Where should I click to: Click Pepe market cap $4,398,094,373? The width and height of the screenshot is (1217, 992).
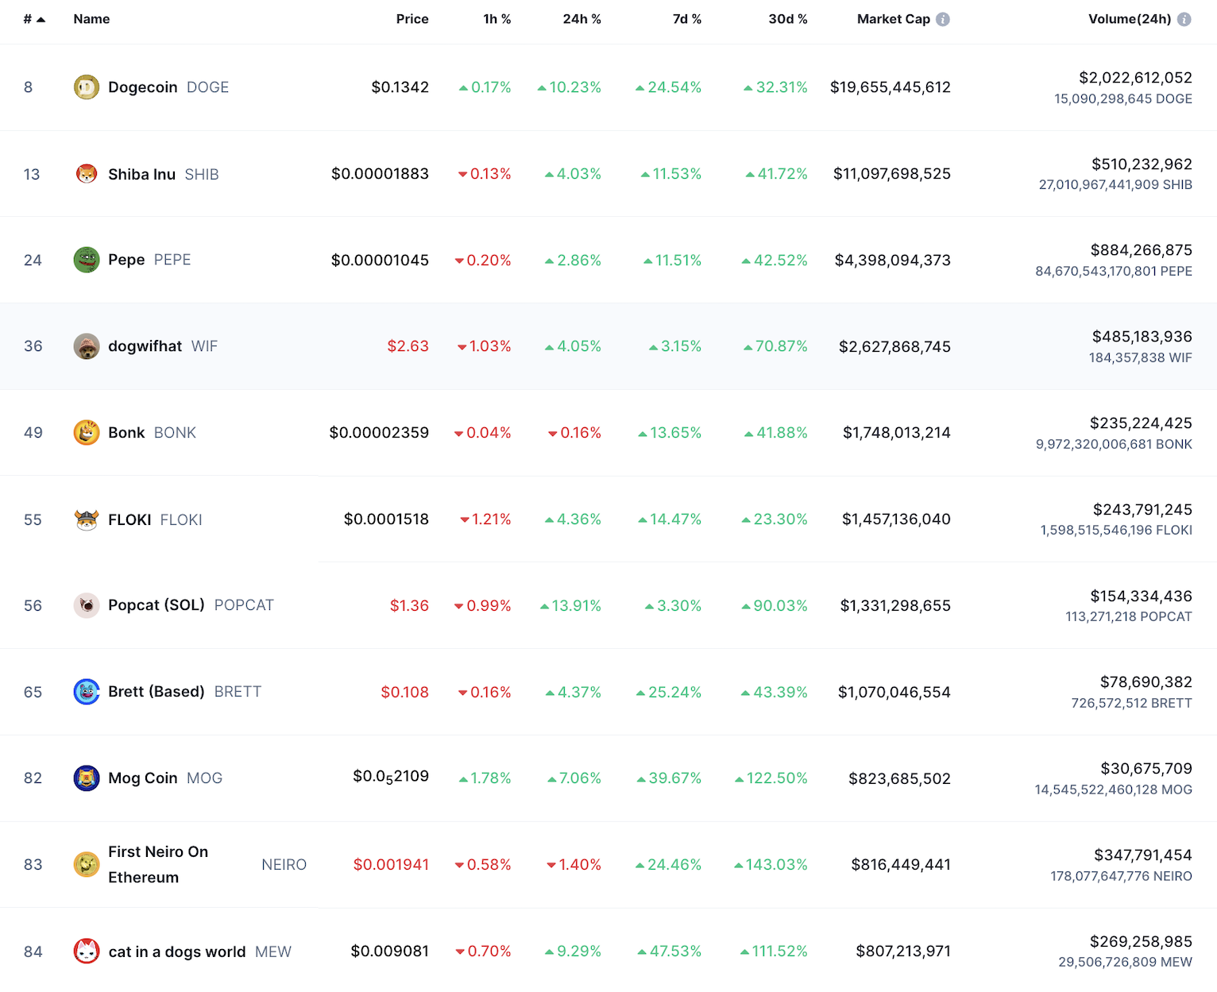pos(893,261)
